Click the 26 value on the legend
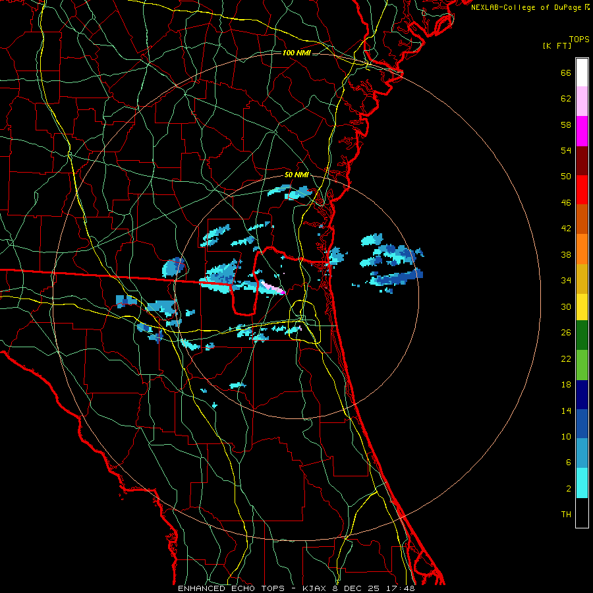The image size is (593, 593). pos(566,333)
